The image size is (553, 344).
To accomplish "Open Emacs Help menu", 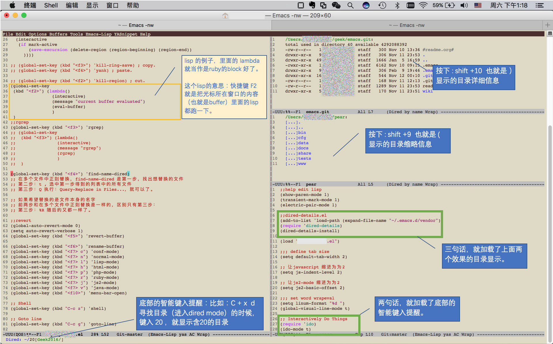I will 145,34.
